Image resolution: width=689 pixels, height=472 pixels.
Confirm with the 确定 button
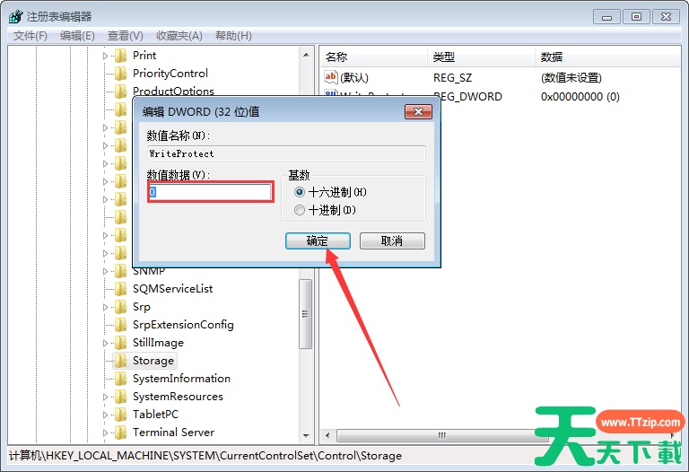click(x=318, y=240)
